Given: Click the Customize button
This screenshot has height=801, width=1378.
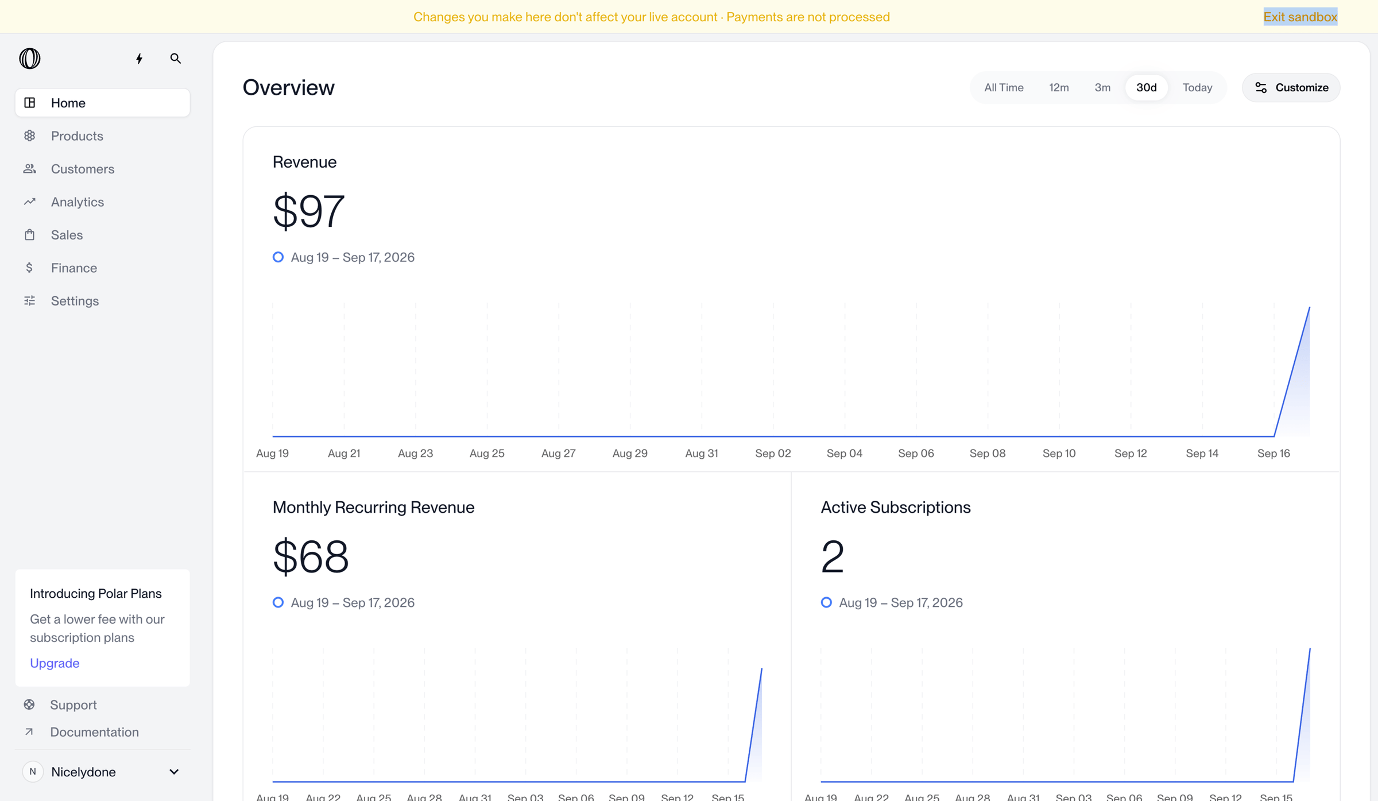Looking at the screenshot, I should (1291, 87).
